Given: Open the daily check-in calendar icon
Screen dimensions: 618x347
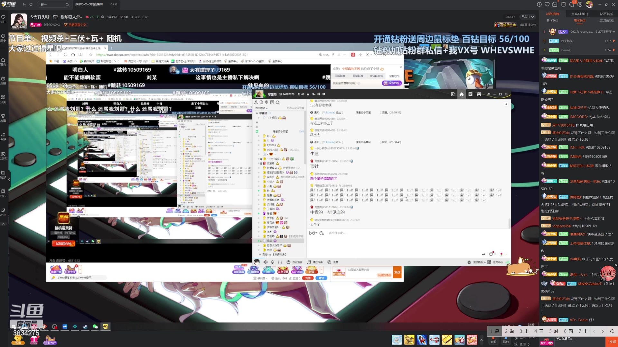Looking at the screenshot, I should pyautogui.click(x=555, y=4).
